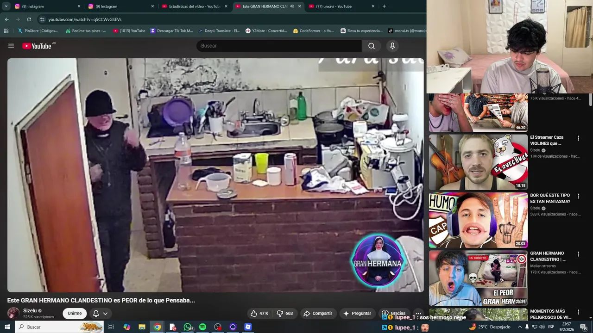This screenshot has height=333, width=593.
Task: Go back with the browser back arrow
Action: (6, 19)
